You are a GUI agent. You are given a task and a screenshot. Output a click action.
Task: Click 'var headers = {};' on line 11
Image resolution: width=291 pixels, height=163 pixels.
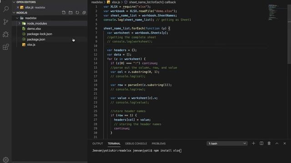[x=122, y=50]
